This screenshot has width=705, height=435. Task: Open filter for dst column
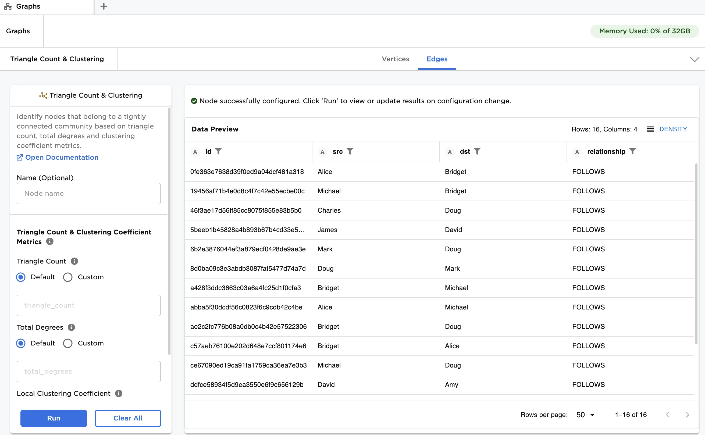(x=477, y=151)
